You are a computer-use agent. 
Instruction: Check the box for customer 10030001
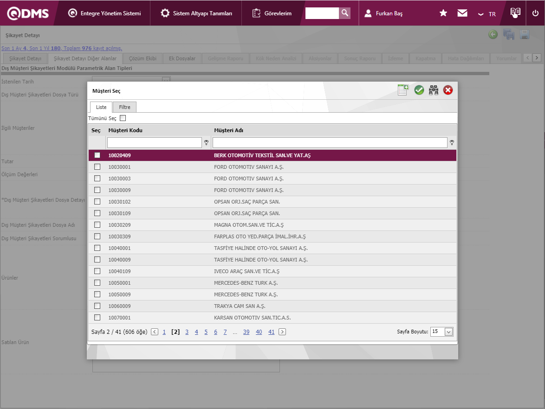[97, 167]
